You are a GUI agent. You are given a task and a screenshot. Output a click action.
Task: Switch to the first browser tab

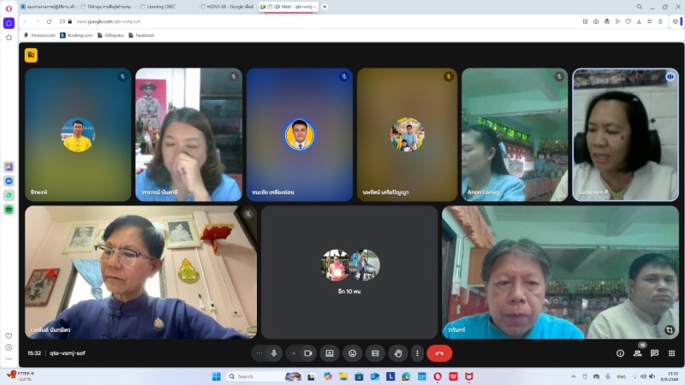(x=49, y=7)
